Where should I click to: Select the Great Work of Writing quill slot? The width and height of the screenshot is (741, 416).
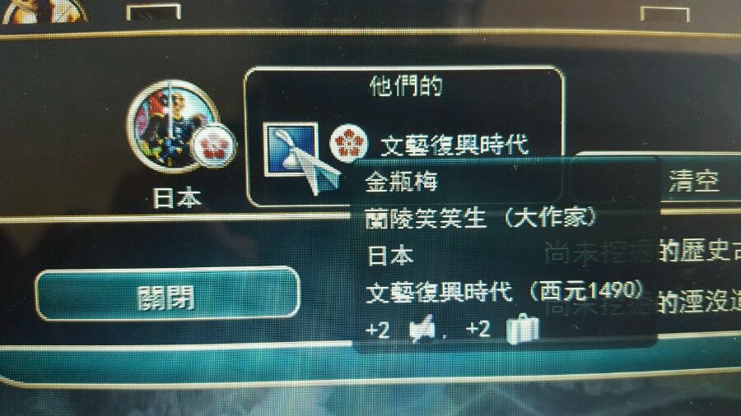[291, 150]
